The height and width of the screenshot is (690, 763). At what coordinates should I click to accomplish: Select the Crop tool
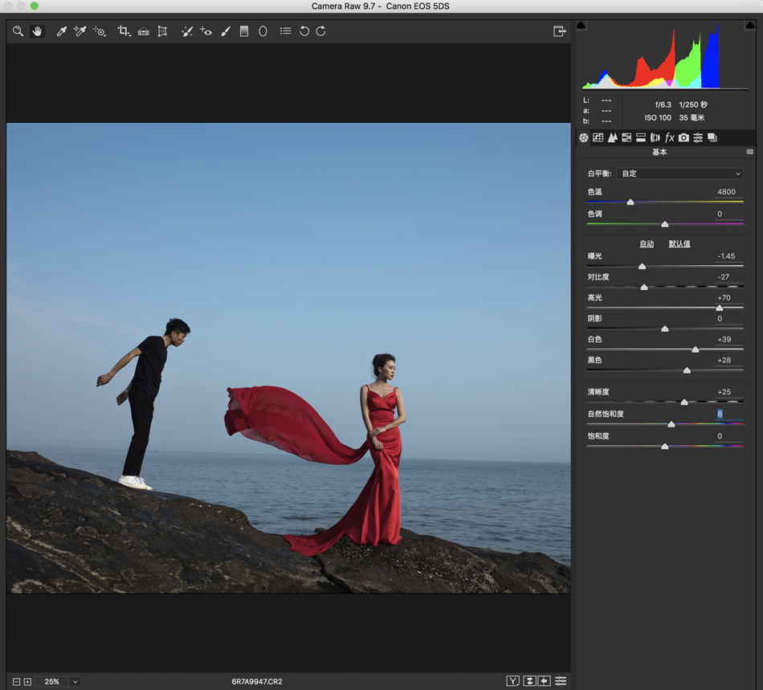(x=124, y=31)
